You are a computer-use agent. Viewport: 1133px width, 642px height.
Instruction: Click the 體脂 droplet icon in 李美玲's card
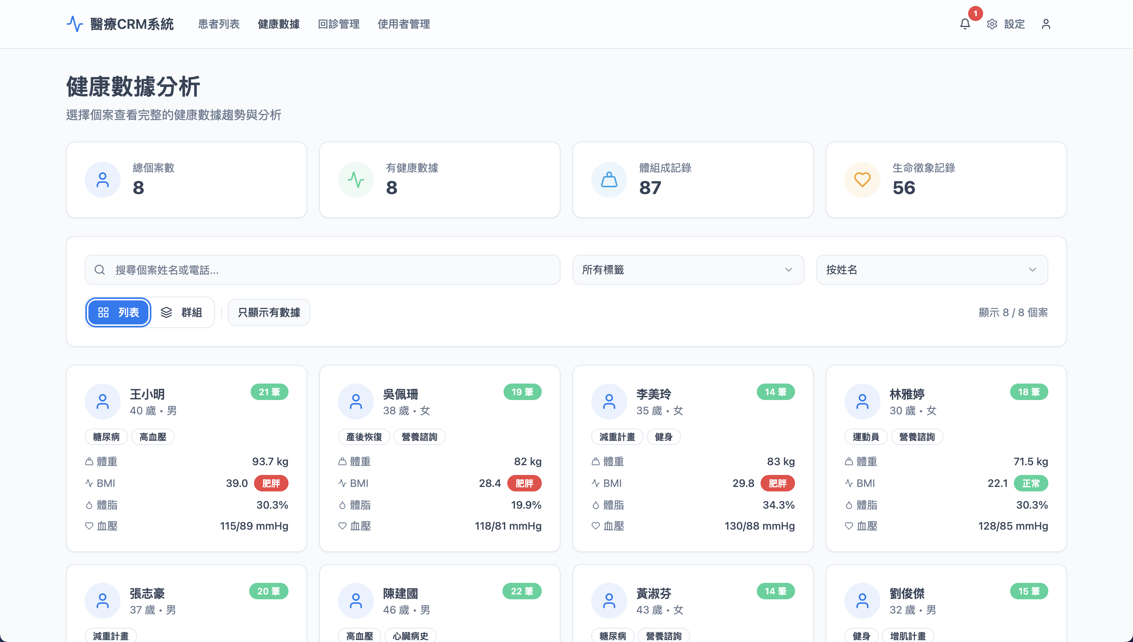tap(595, 505)
